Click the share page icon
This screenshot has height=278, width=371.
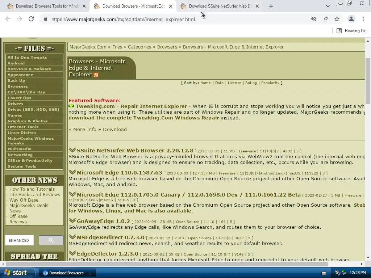(x=325, y=19)
